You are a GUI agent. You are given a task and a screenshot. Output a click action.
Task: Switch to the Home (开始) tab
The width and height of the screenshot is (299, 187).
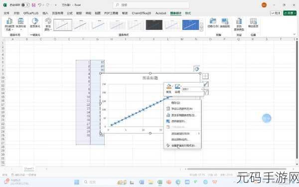coord(16,13)
